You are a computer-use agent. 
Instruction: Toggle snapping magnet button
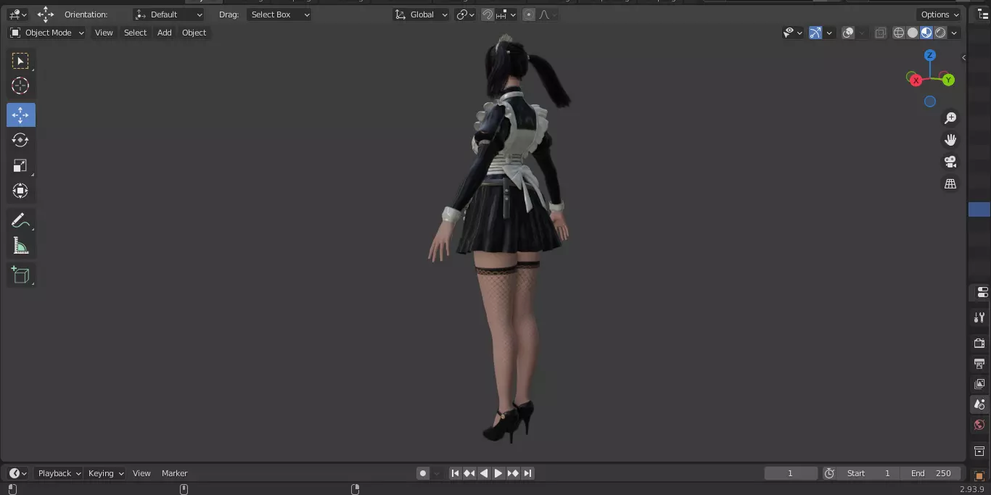tap(488, 14)
